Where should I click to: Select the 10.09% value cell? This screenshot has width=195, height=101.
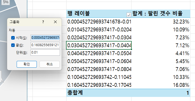click(161, 30)
